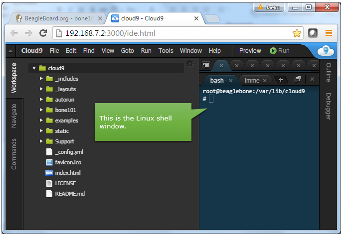Open the new browser tab button
The width and height of the screenshot is (343, 236).
pos(212,19)
